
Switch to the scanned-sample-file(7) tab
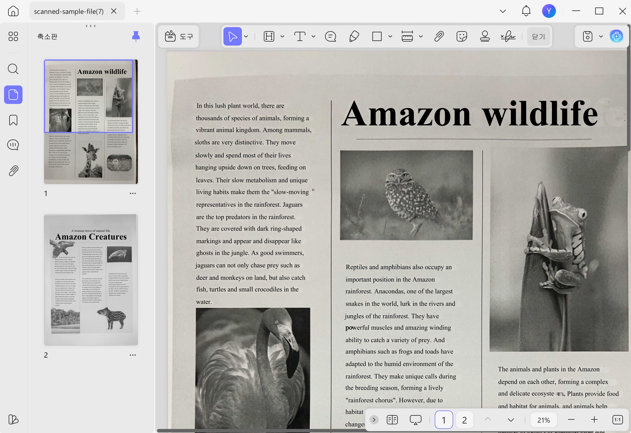pos(69,11)
